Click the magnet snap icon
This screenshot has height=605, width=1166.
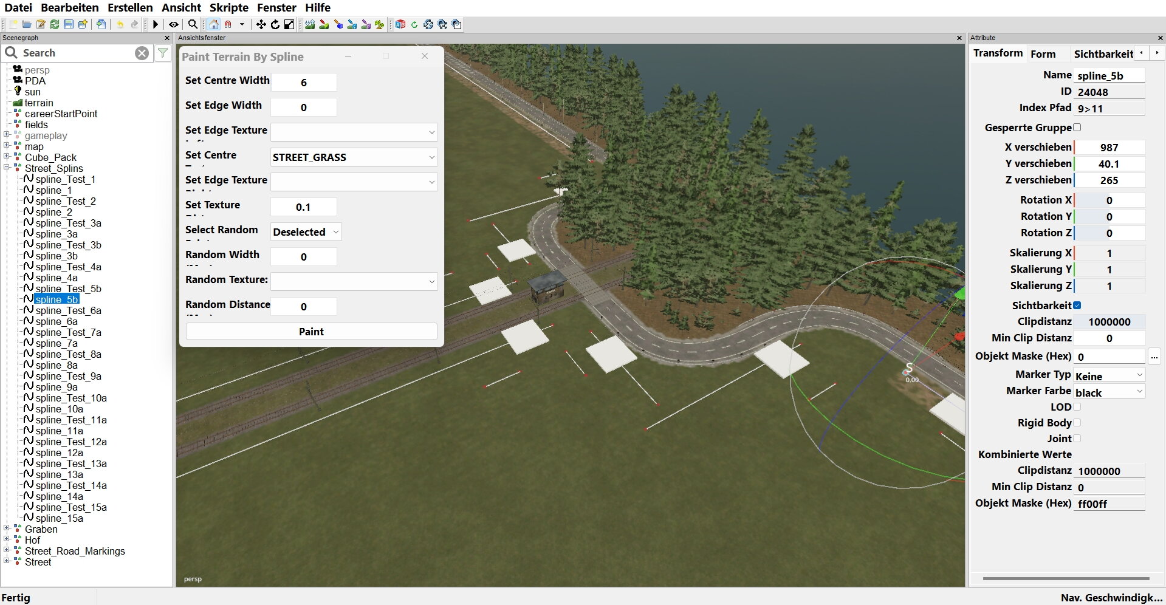[x=228, y=24]
